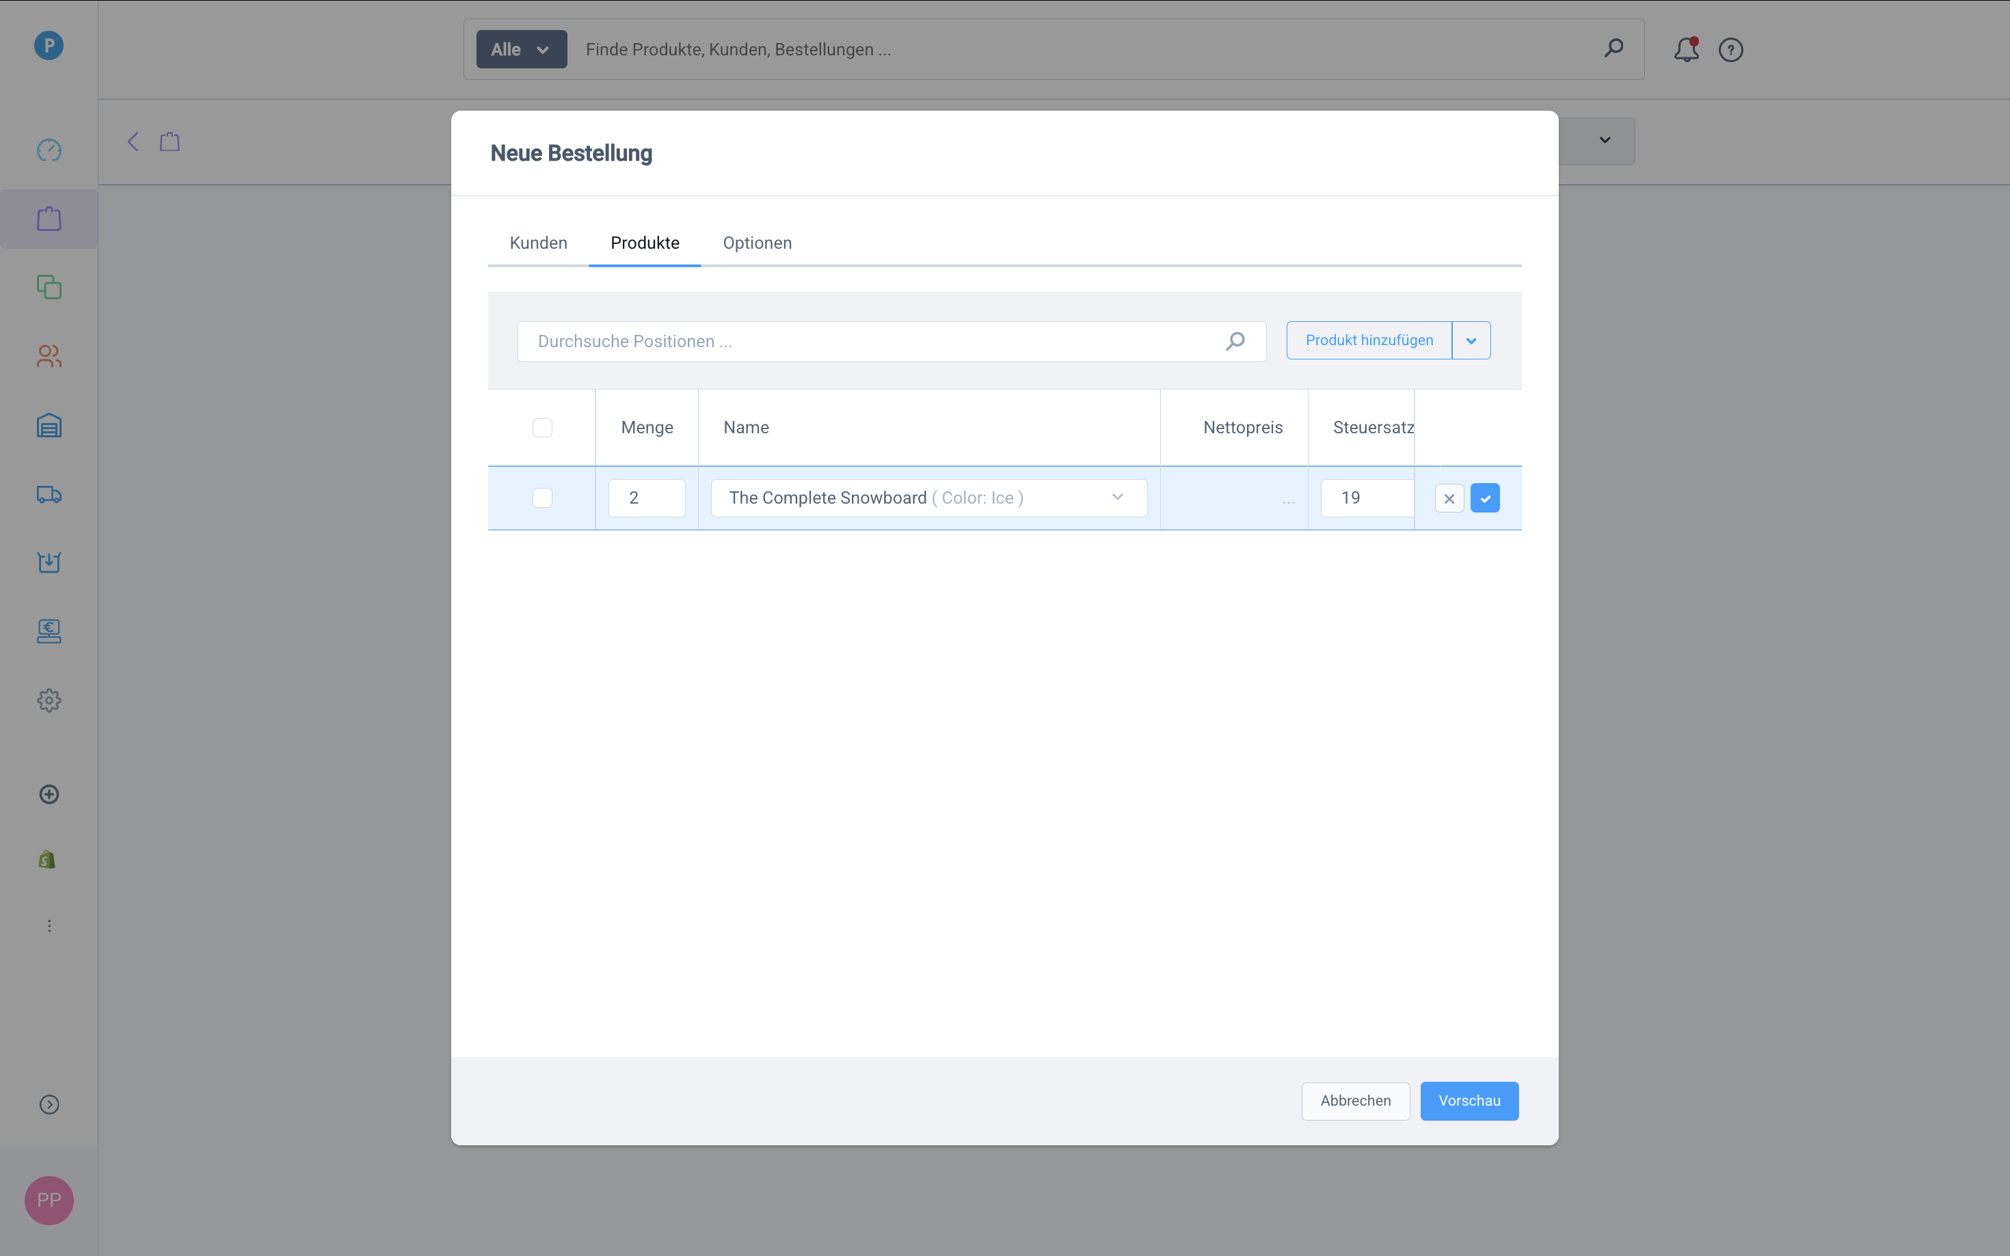This screenshot has height=1256, width=2010.
Task: Check the Complete Snowboard row checkbox
Action: click(x=541, y=497)
